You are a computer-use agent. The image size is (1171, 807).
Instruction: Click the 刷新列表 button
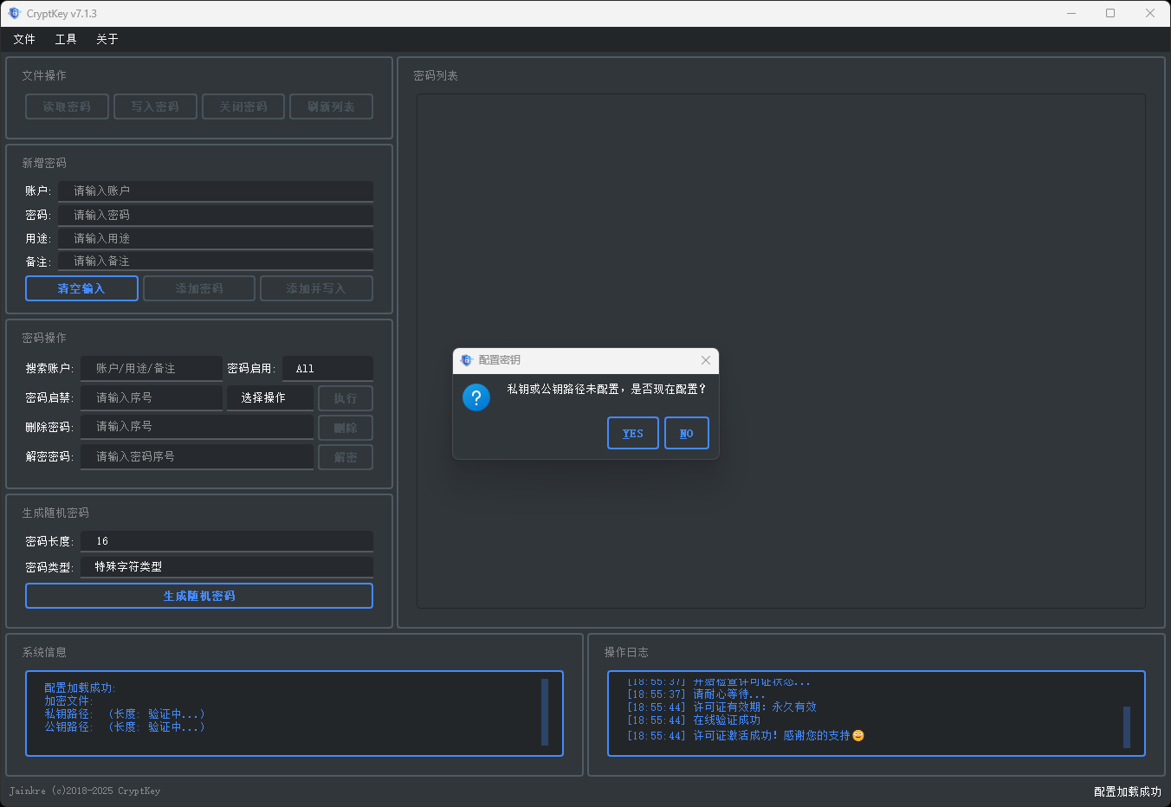(x=332, y=107)
